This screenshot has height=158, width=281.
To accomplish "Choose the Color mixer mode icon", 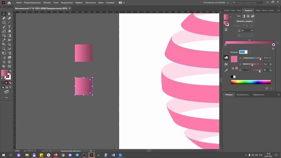I will click(226, 57).
